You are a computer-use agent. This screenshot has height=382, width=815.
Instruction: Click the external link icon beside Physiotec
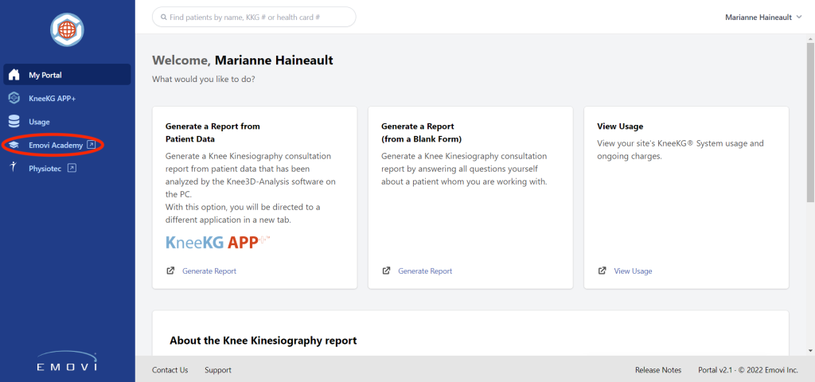(x=72, y=168)
